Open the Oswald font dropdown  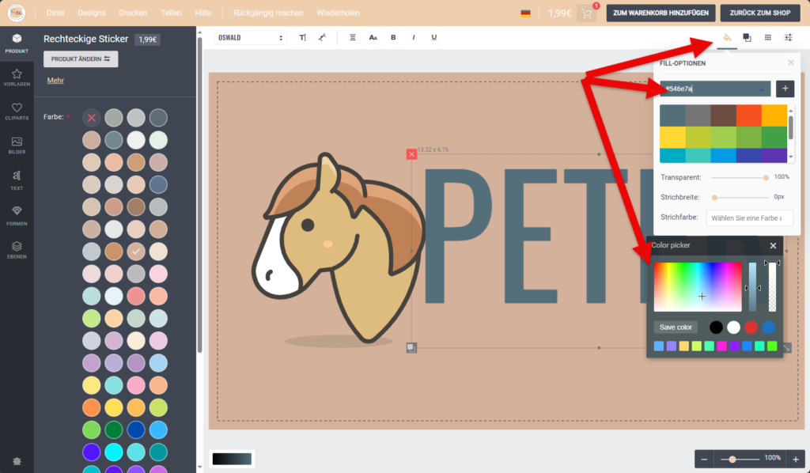tap(250, 37)
